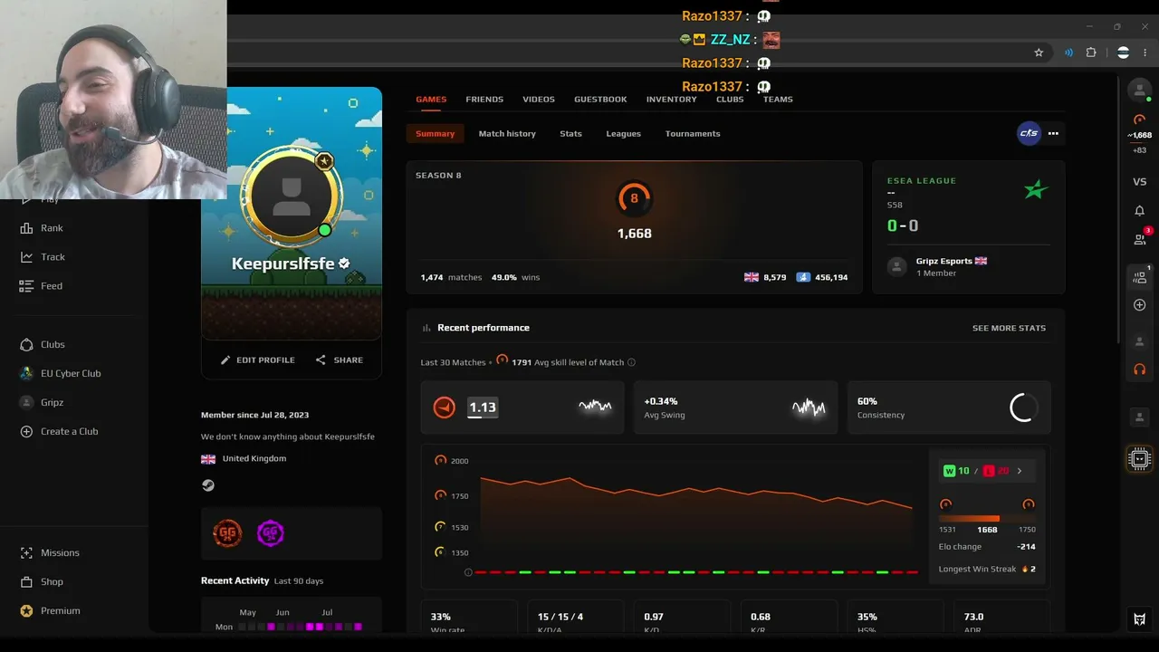Open user avatar at top of right rail
Image resolution: width=1159 pixels, height=652 pixels.
pyautogui.click(x=1140, y=90)
